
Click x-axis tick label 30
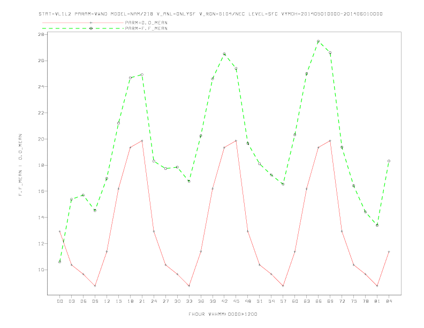pos(177,301)
